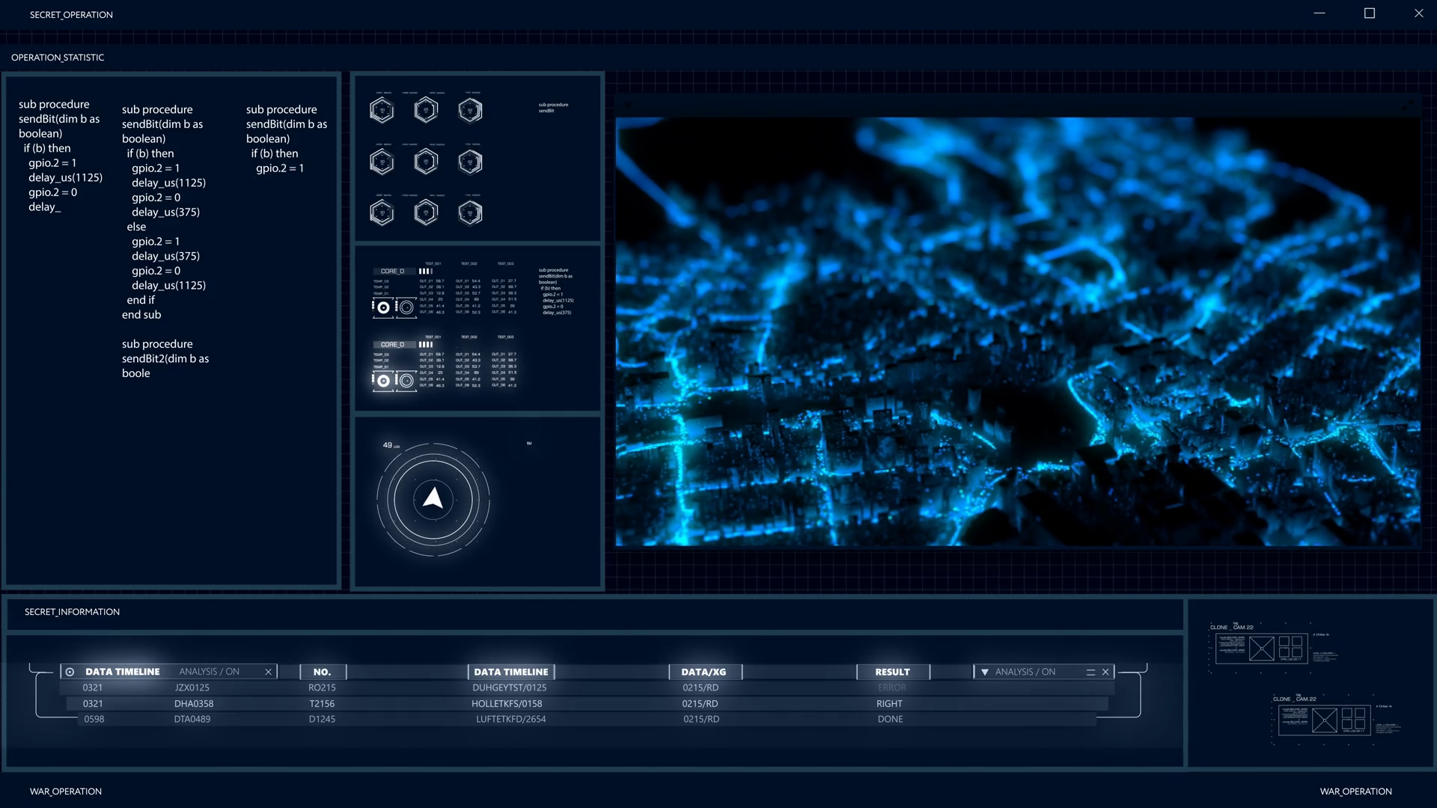Toggle radio circle beside DATA TIMELINE header
The image size is (1437, 808).
pyautogui.click(x=70, y=672)
